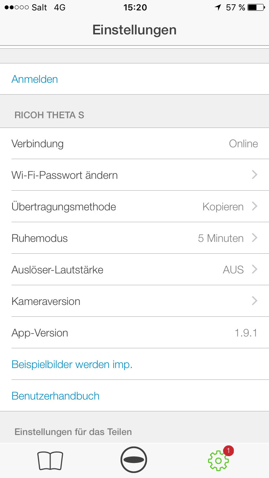
Task: Select the green settings gear icon
Action: [218, 461]
